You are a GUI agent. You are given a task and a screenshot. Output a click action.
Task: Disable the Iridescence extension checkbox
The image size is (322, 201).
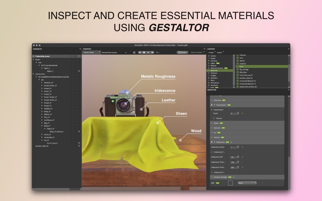point(212,142)
